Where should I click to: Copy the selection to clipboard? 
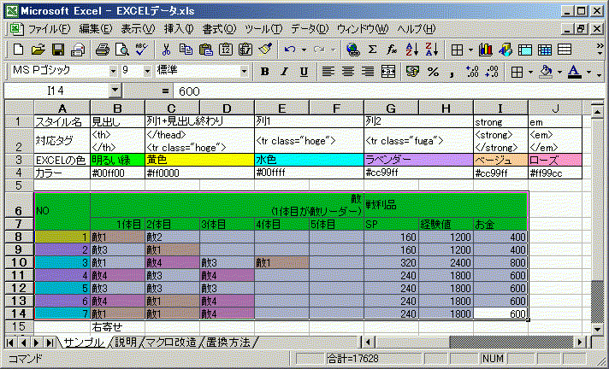[186, 50]
